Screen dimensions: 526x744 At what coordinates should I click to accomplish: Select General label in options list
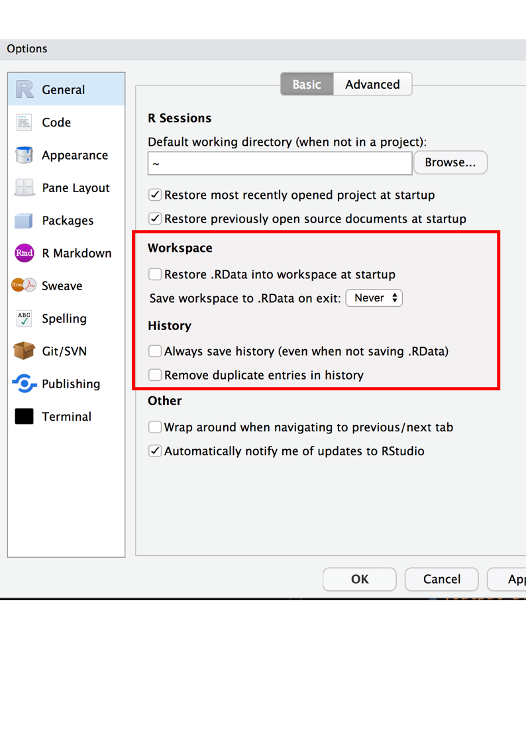[x=63, y=89]
